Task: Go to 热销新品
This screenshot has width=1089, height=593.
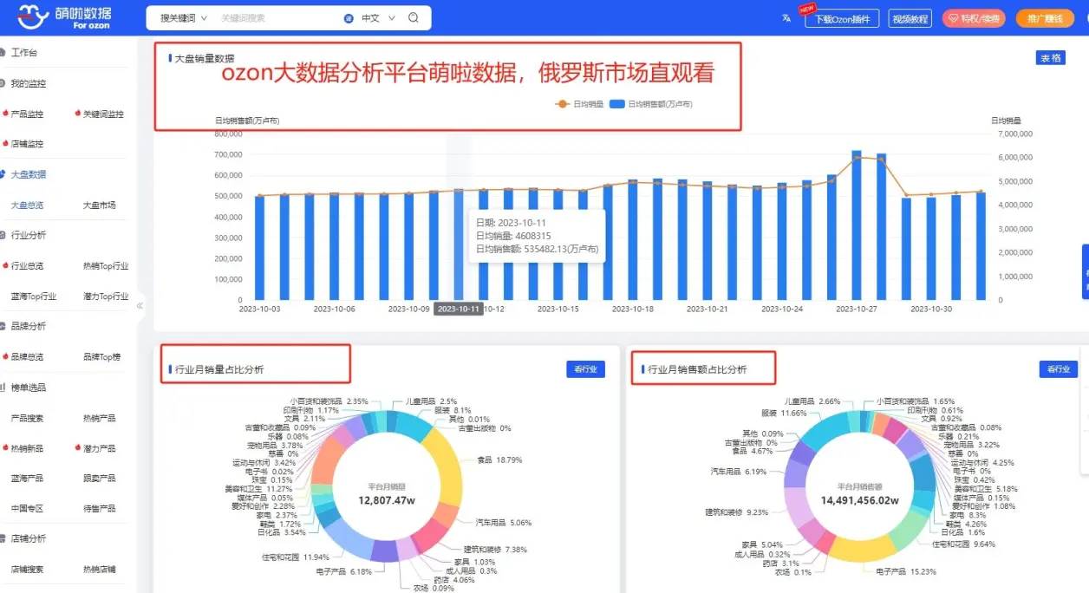Action: [x=27, y=448]
